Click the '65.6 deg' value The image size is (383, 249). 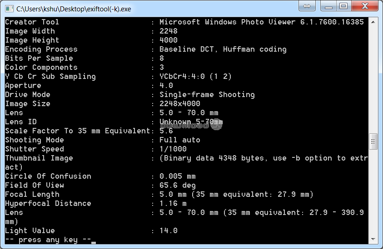[x=178, y=185]
